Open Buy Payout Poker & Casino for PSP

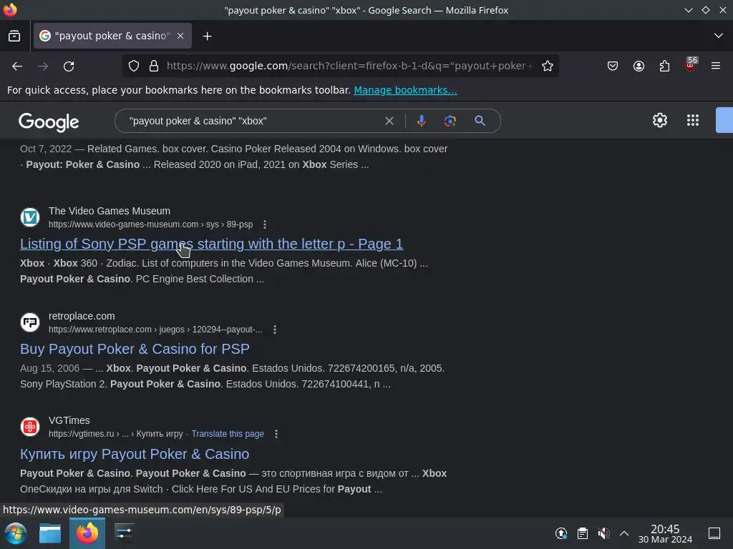click(x=135, y=349)
